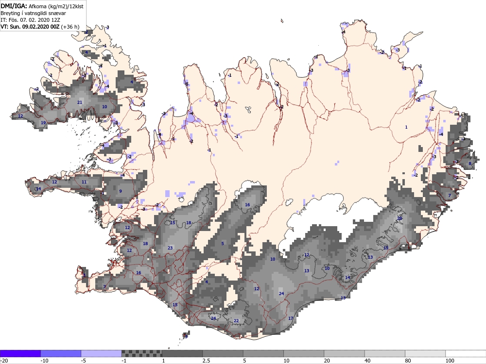Click the '20' legend scale label
This screenshot has width=486, height=364.
point(327,361)
